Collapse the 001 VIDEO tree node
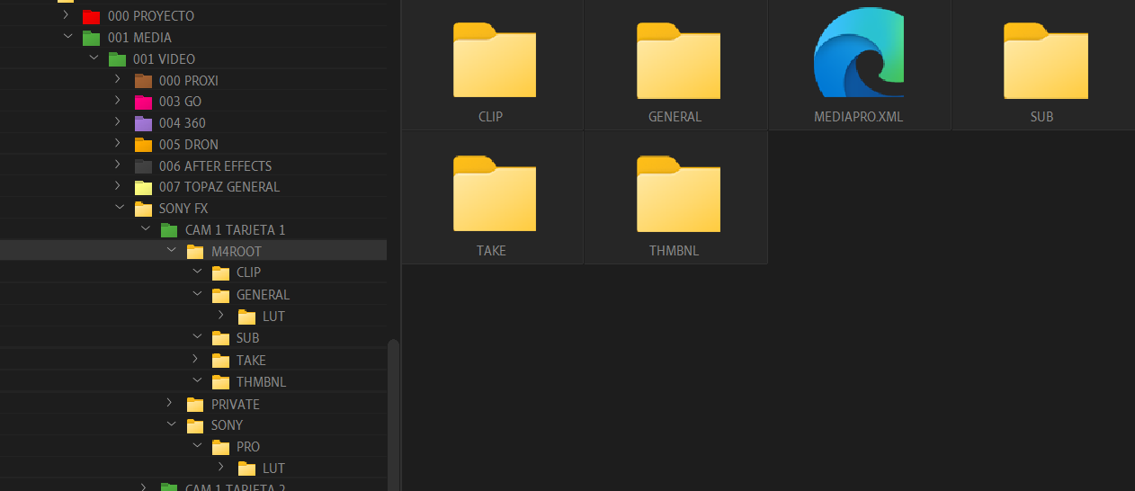Viewport: 1135px width, 491px height. 93,58
